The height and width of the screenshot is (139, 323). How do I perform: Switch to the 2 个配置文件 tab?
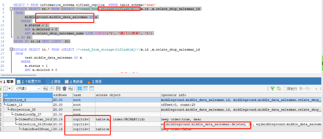[x=29, y=81]
